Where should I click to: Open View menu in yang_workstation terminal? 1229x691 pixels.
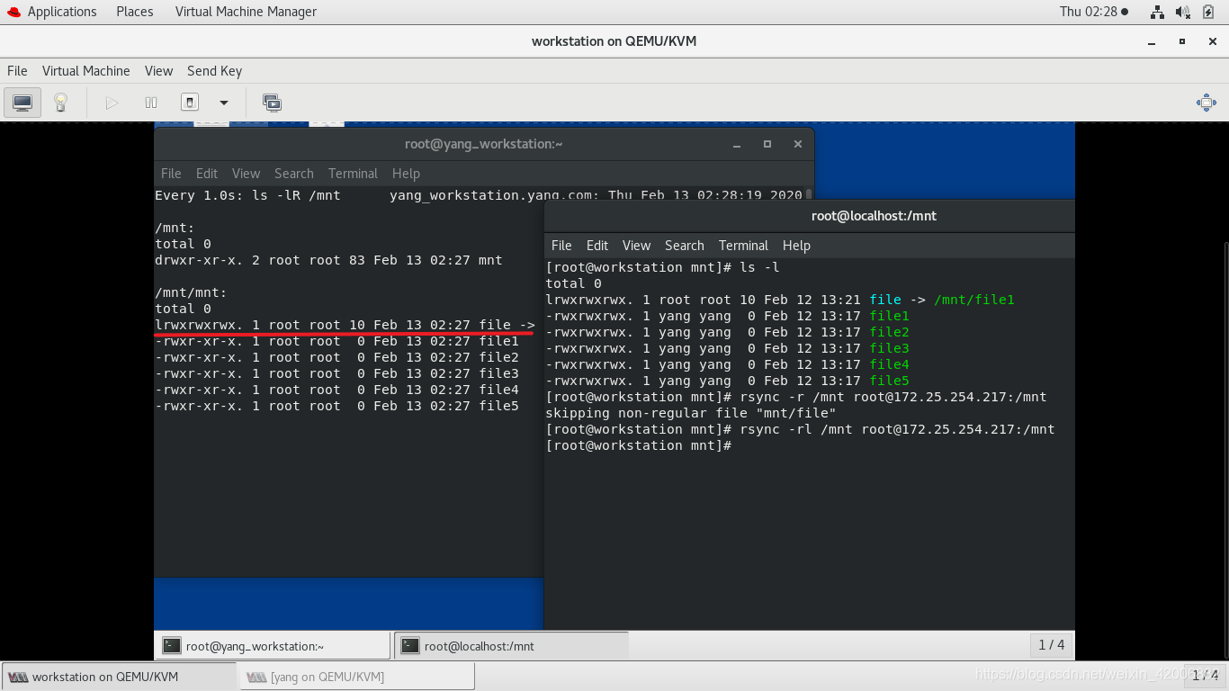point(246,174)
